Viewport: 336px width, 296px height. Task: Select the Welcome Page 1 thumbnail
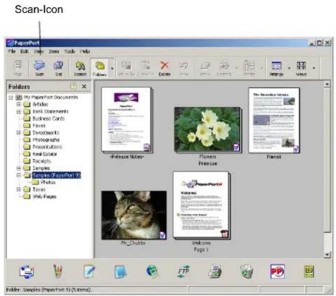click(201, 205)
